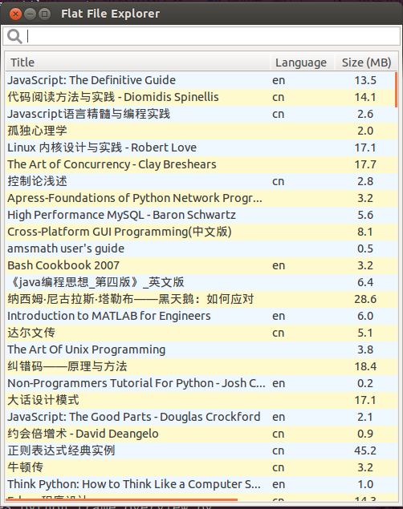Select 'High Performance MySQL - Baron Schwartz'
The height and width of the screenshot is (509, 403).
pyautogui.click(x=201, y=215)
